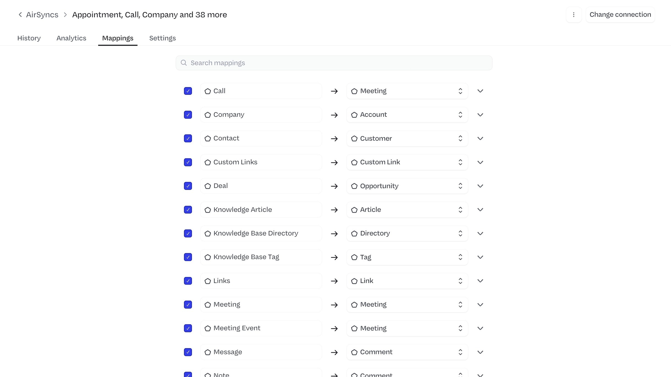Click the pentagon icon next to Meeting Event

pos(208,328)
